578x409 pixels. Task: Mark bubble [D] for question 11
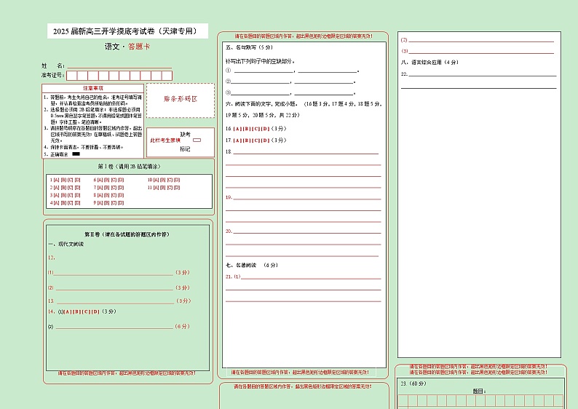point(177,188)
